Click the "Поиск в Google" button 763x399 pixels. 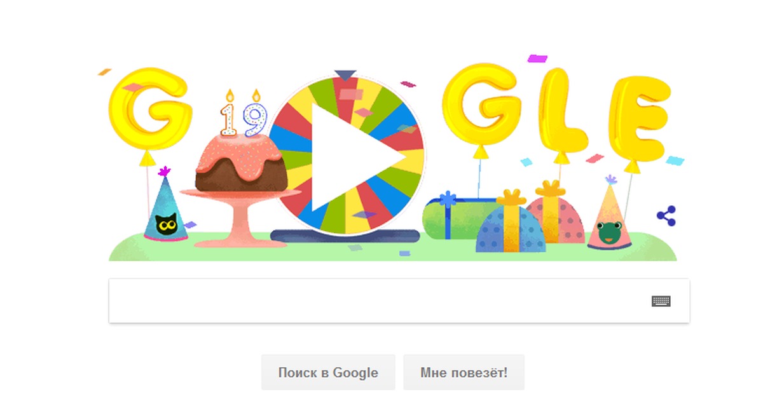(x=328, y=372)
